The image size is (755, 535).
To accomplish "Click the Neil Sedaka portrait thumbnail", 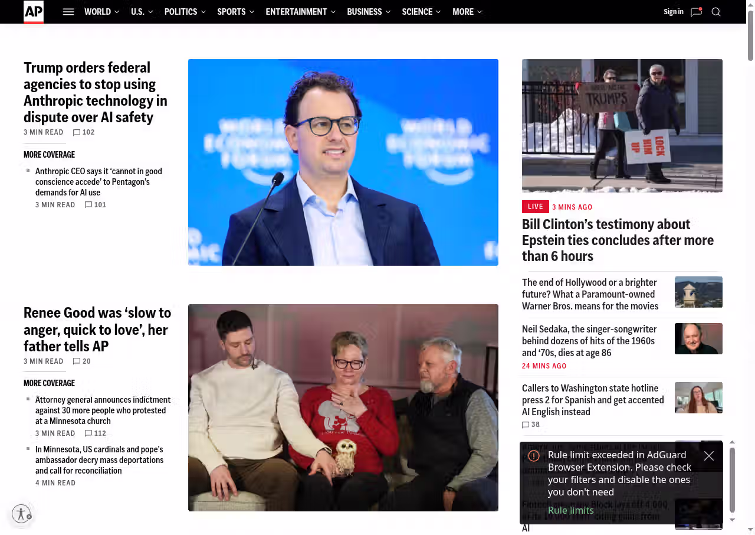I will (x=698, y=338).
